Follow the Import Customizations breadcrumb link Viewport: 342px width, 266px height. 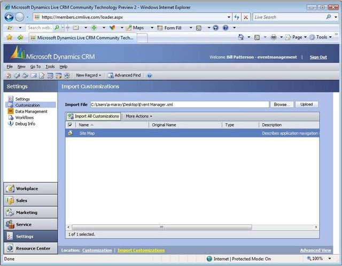[x=141, y=251]
